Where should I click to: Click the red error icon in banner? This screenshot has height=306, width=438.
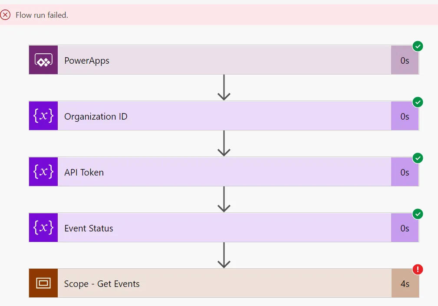tap(5, 15)
